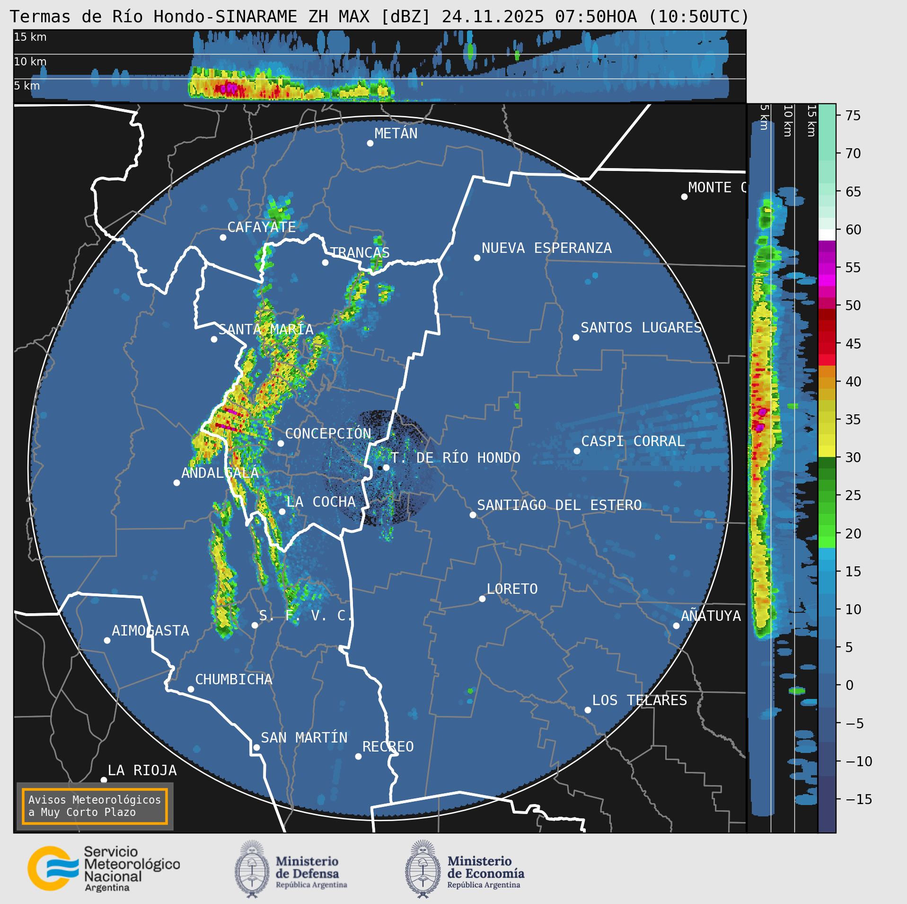Click the '15 km' label in top cross-section
Image resolution: width=907 pixels, height=904 pixels.
30,37
